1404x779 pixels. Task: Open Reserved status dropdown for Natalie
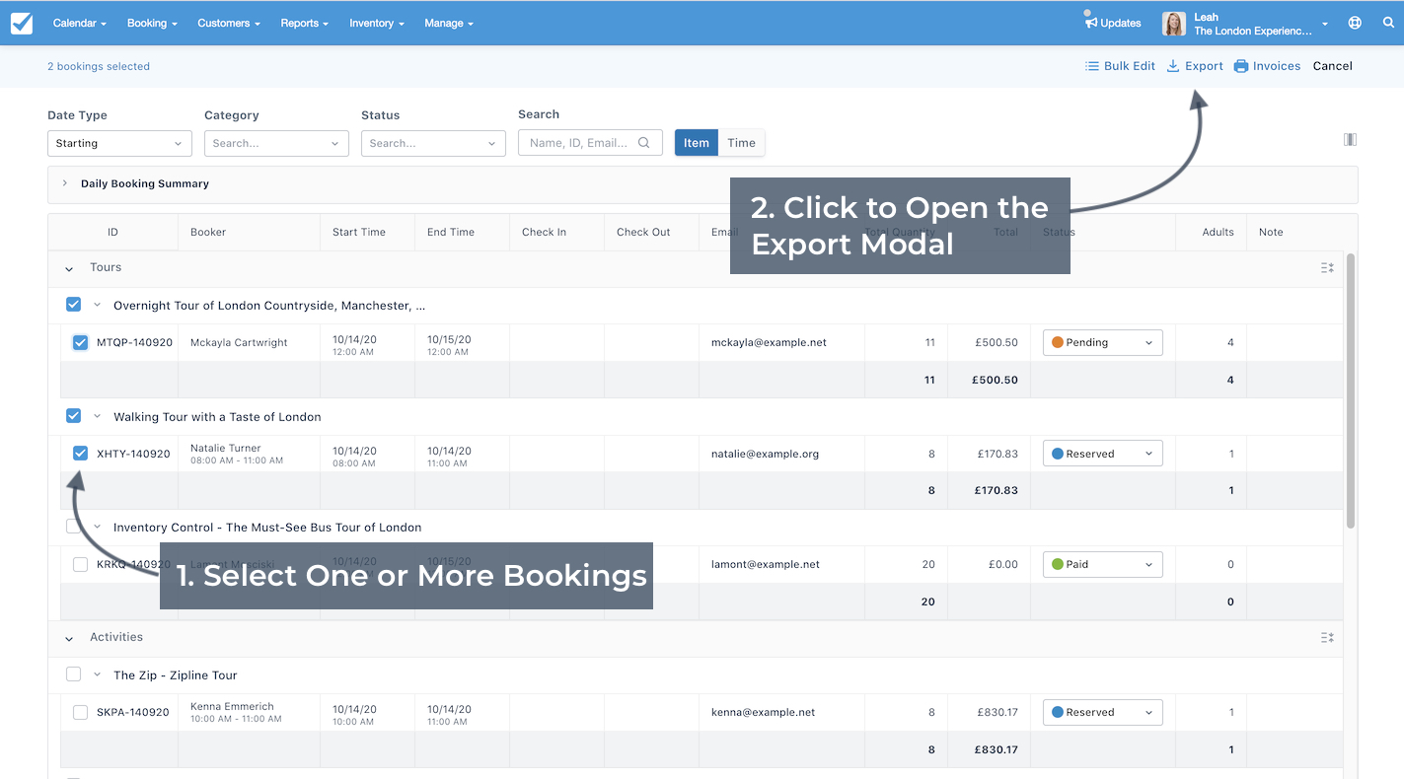pos(1102,454)
